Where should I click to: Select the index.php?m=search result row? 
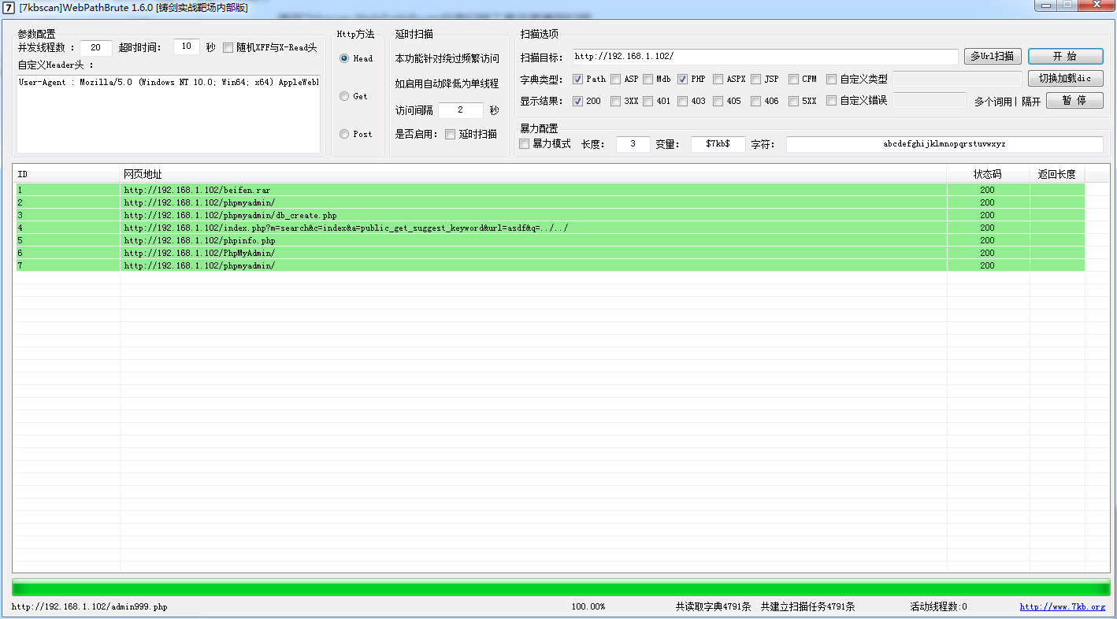click(550, 228)
